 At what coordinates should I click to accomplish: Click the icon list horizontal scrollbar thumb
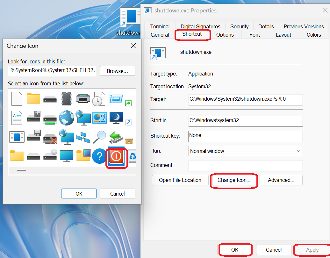[21, 170]
